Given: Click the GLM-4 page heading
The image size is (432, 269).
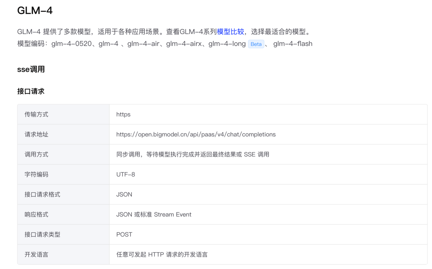Looking at the screenshot, I should (x=35, y=10).
